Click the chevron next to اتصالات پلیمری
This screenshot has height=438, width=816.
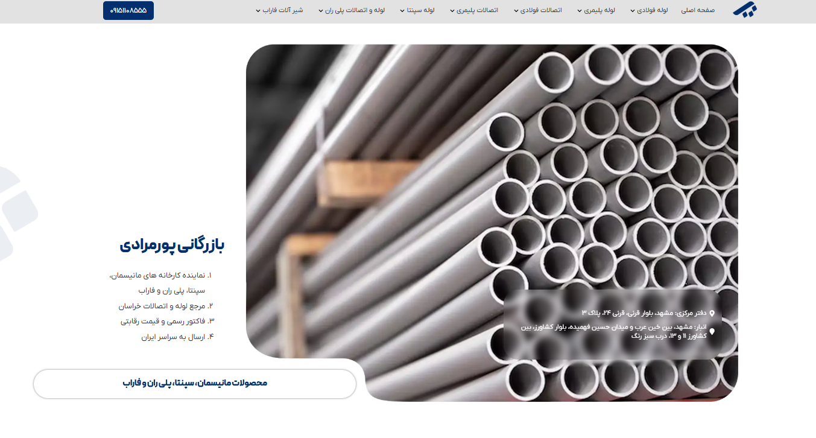(452, 11)
